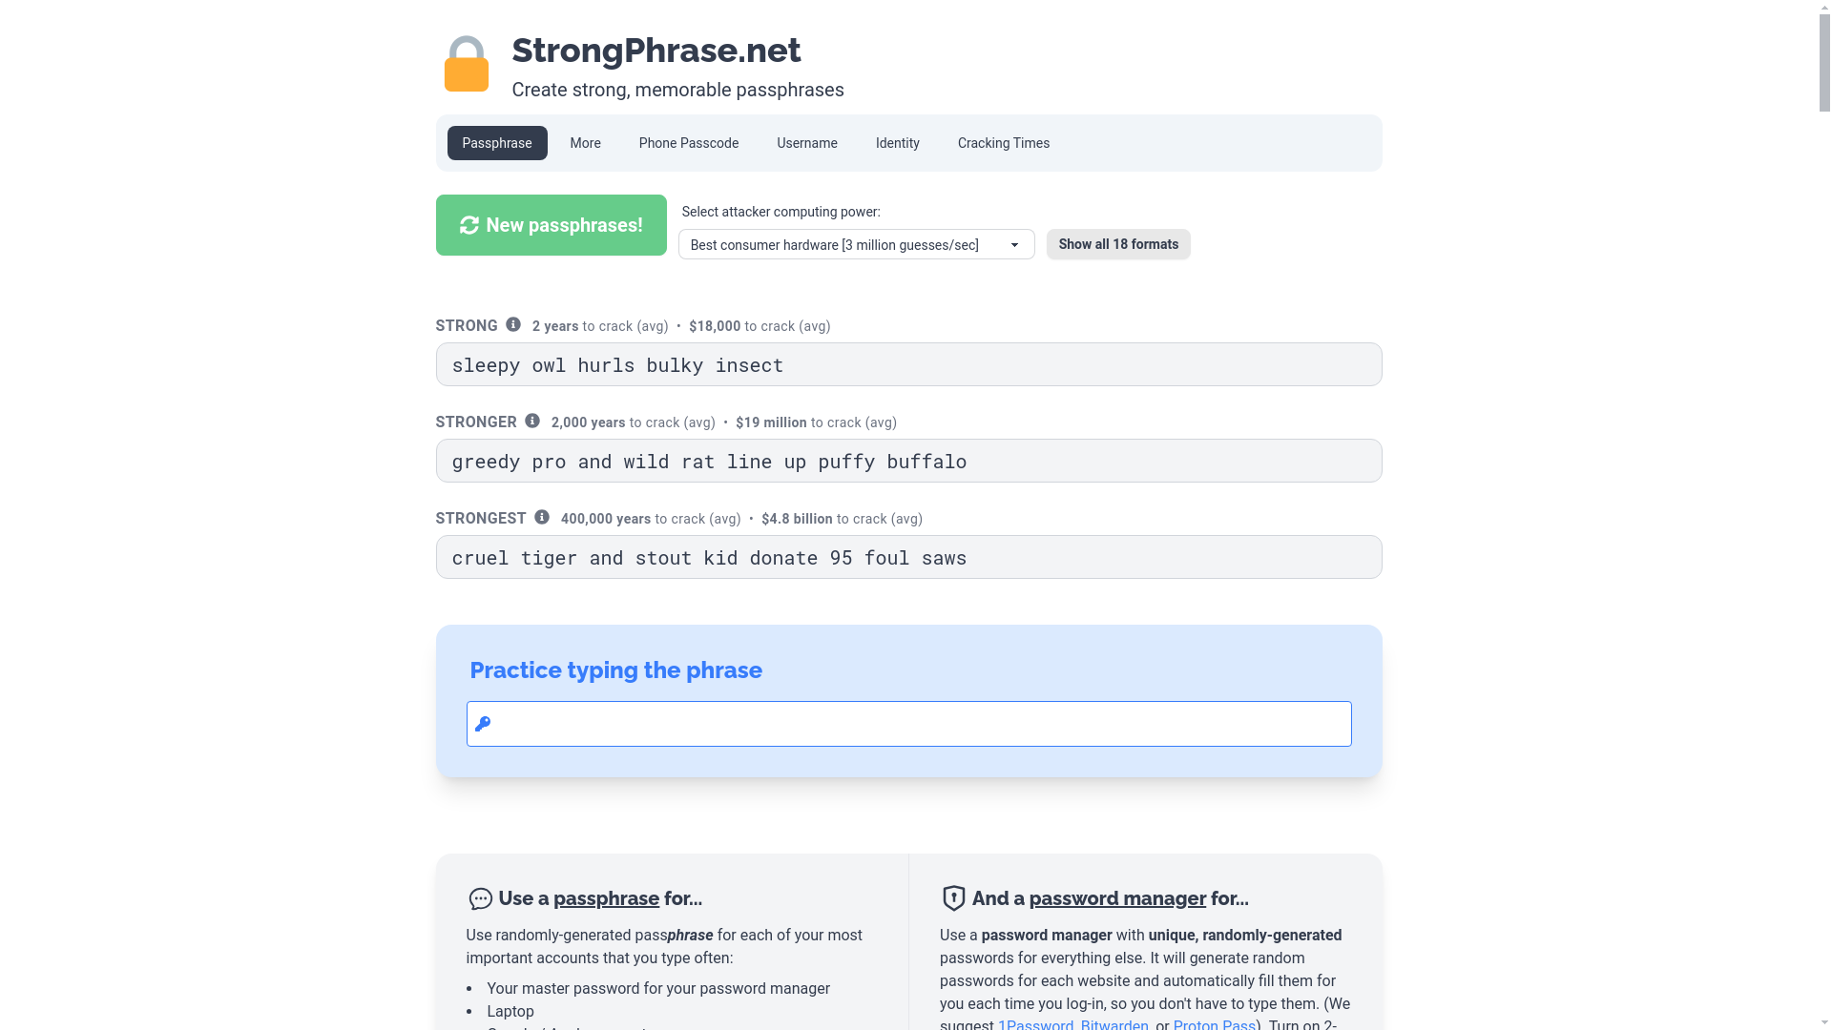Screen dimensions: 1832x1030
Task: Go to the Cracking Times tab
Action: pos(1003,143)
